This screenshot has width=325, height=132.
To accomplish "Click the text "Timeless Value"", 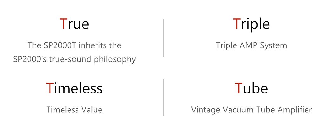I will pos(74,110).
